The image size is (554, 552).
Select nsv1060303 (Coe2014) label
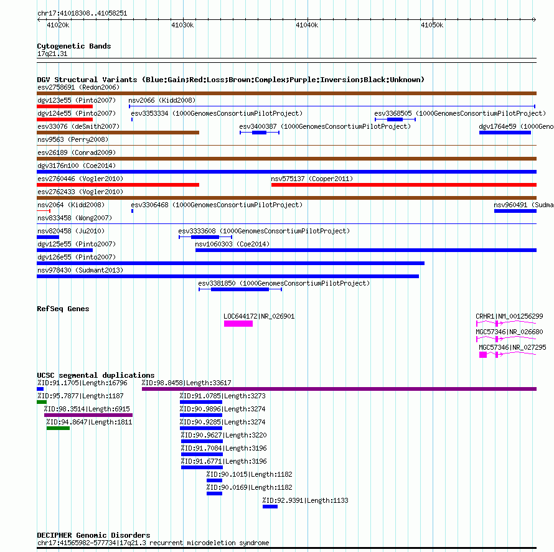(232, 244)
